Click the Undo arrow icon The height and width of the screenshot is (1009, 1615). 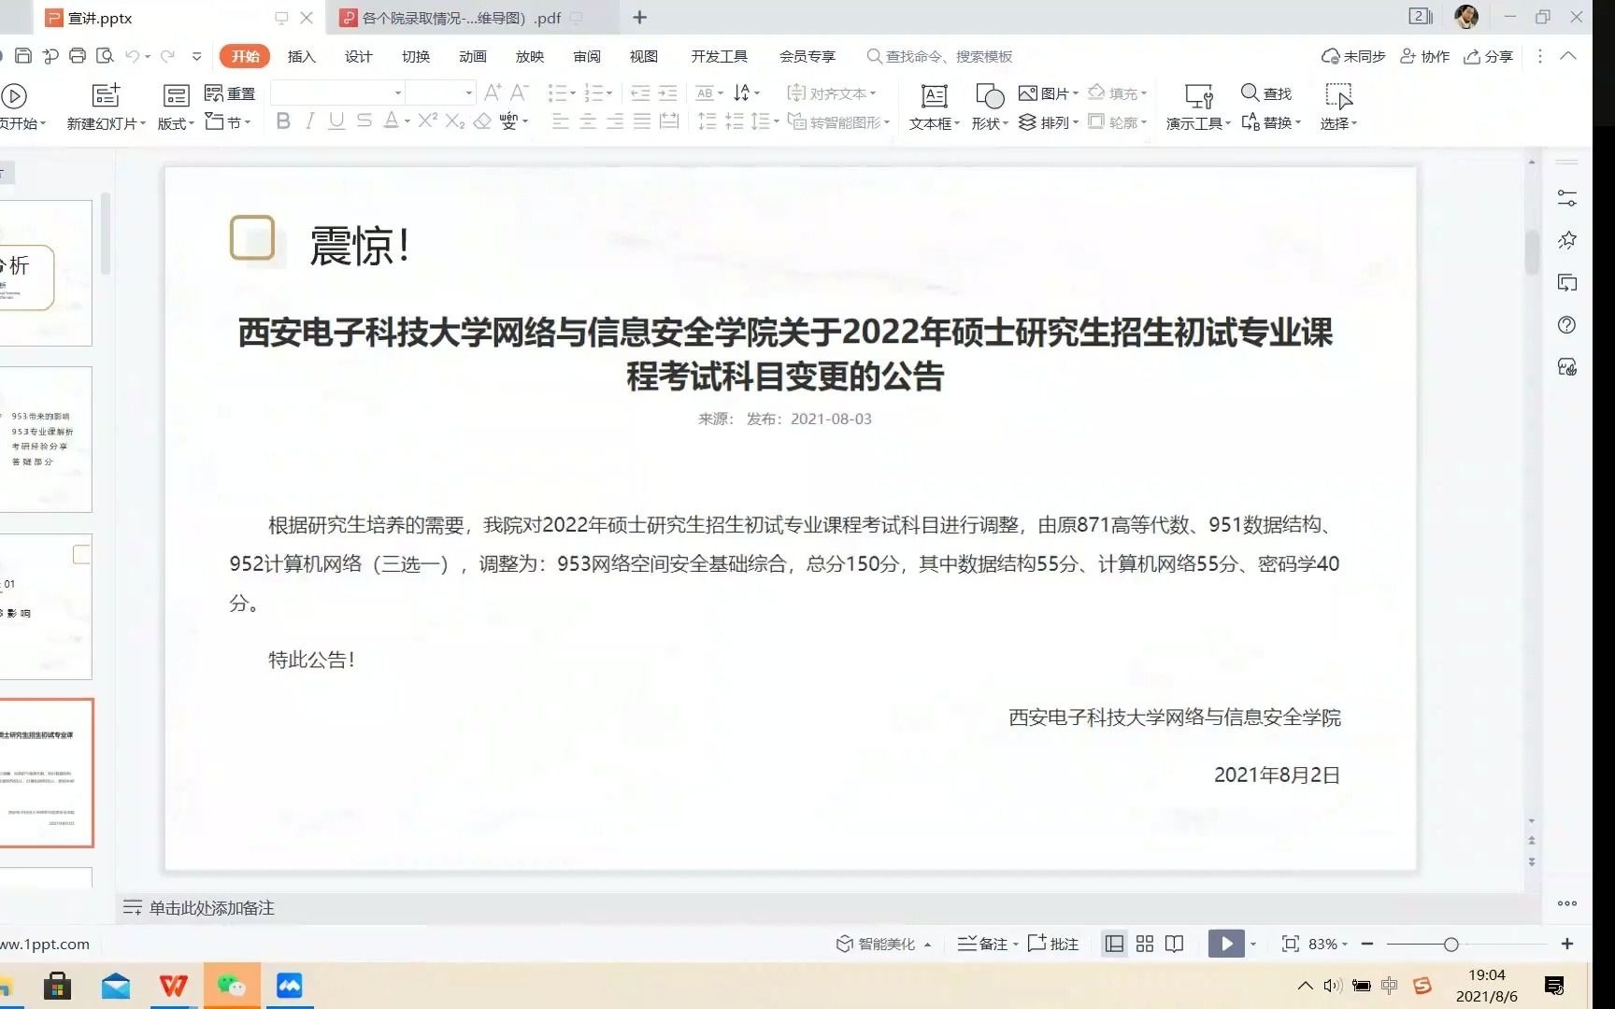133,56
